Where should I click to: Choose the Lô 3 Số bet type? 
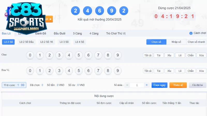tap(64, 42)
